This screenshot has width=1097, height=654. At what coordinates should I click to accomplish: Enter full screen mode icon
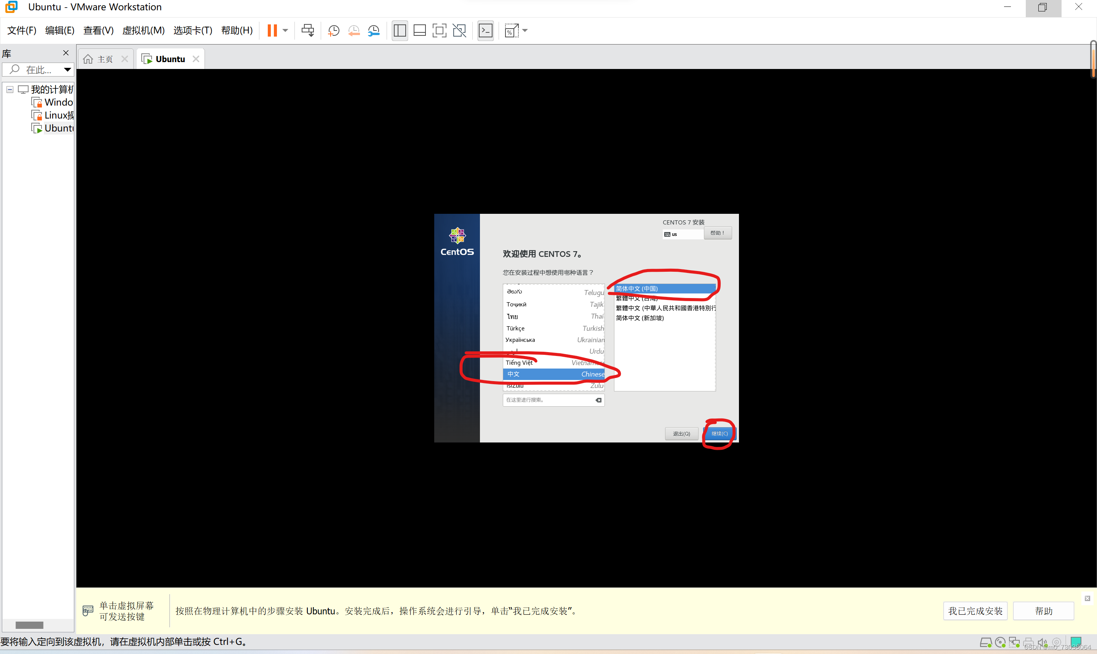tap(439, 30)
